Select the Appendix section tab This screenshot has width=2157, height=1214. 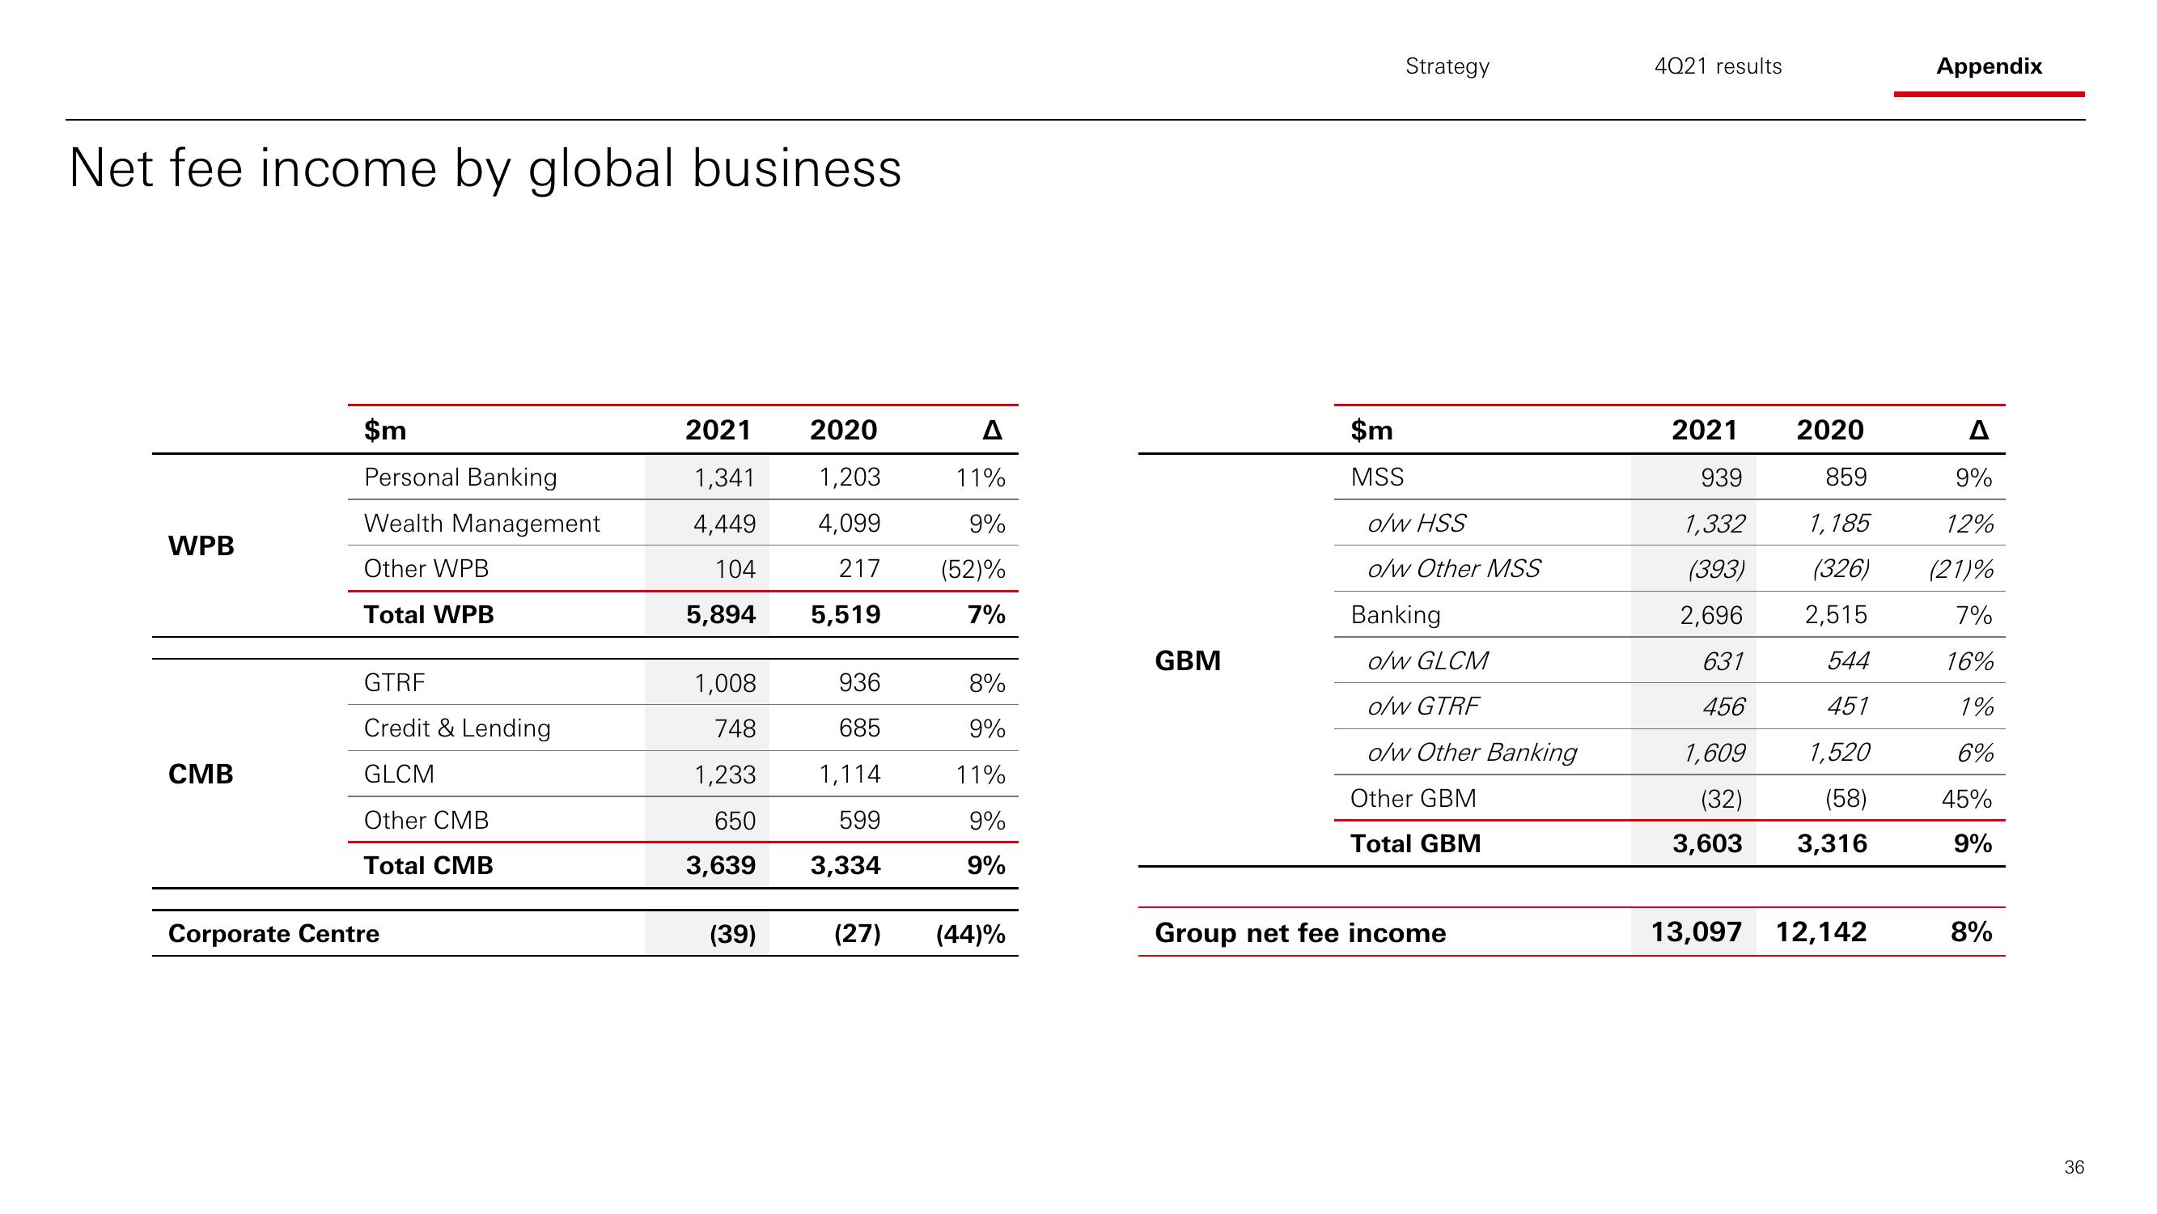[x=1989, y=66]
